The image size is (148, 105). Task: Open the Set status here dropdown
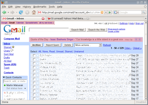click(25, 88)
